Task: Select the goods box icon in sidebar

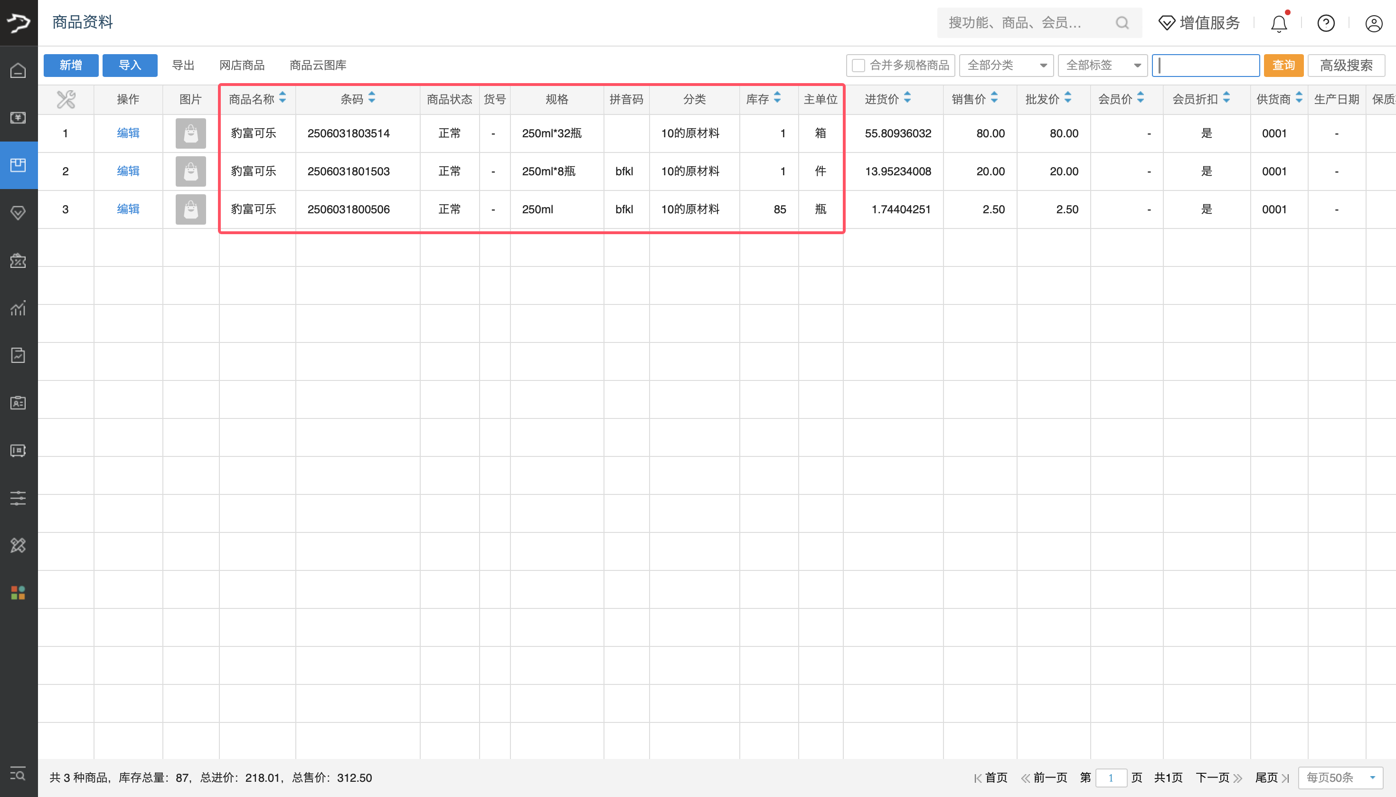Action: click(x=18, y=165)
